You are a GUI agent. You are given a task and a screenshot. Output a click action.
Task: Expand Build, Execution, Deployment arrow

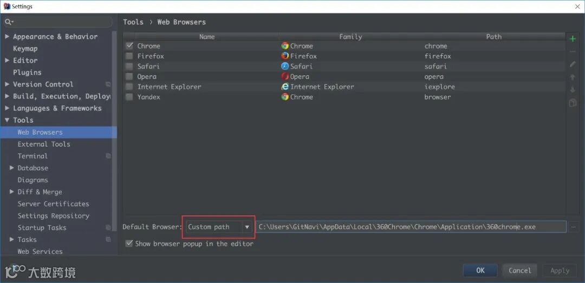tap(7, 96)
